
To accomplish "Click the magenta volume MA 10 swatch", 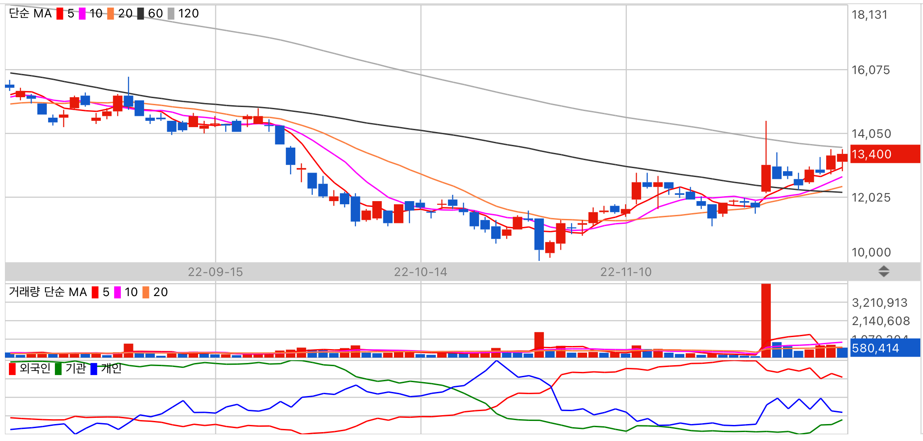I will click(117, 293).
